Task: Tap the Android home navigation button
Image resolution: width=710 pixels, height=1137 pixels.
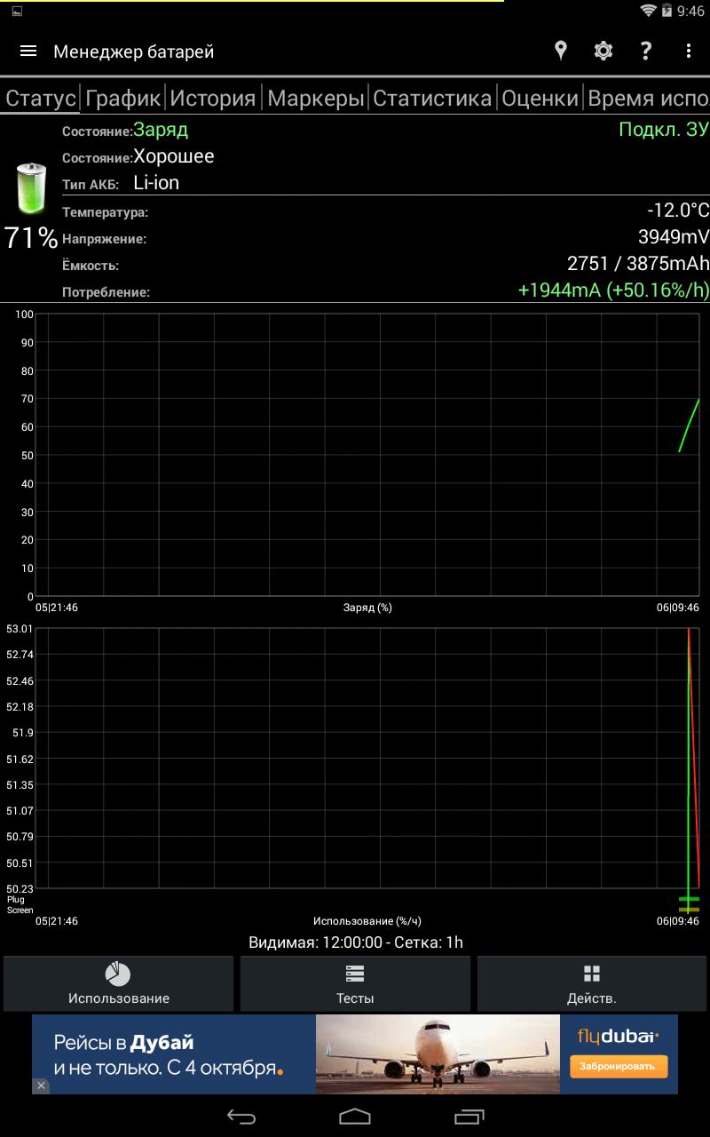Action: (x=355, y=1117)
